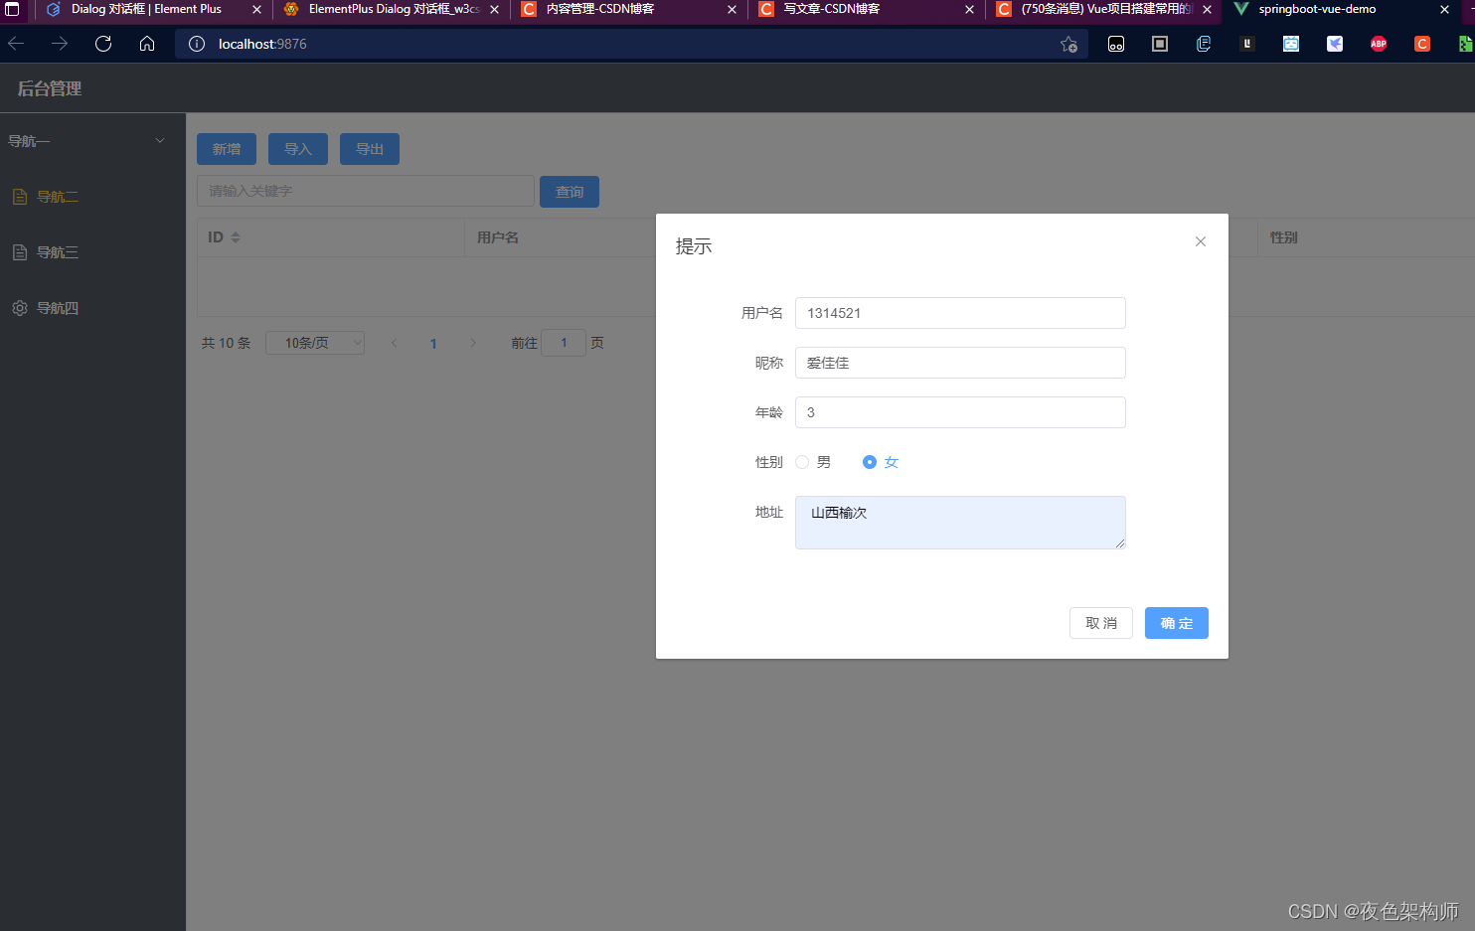Screen dimensions: 1475x931
Task: Go to browser home icon
Action: click(x=147, y=44)
